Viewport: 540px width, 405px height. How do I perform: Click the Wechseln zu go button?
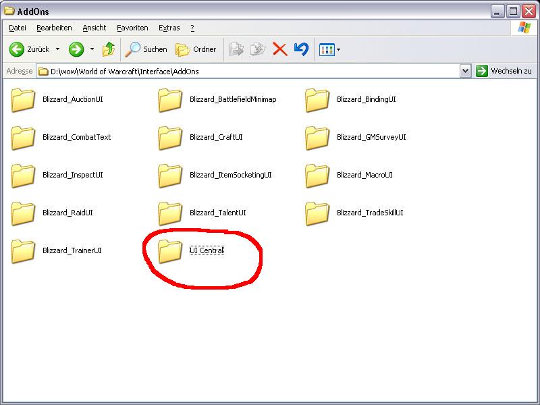504,71
